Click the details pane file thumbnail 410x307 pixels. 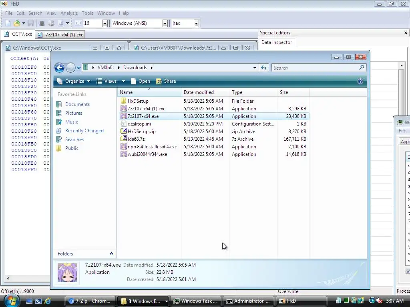point(67,273)
